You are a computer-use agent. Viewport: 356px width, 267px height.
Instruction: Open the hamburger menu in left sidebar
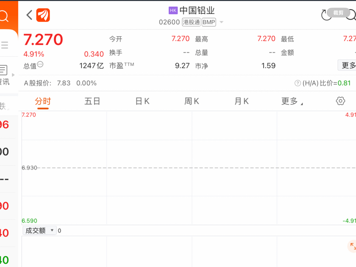pyautogui.click(x=5, y=45)
